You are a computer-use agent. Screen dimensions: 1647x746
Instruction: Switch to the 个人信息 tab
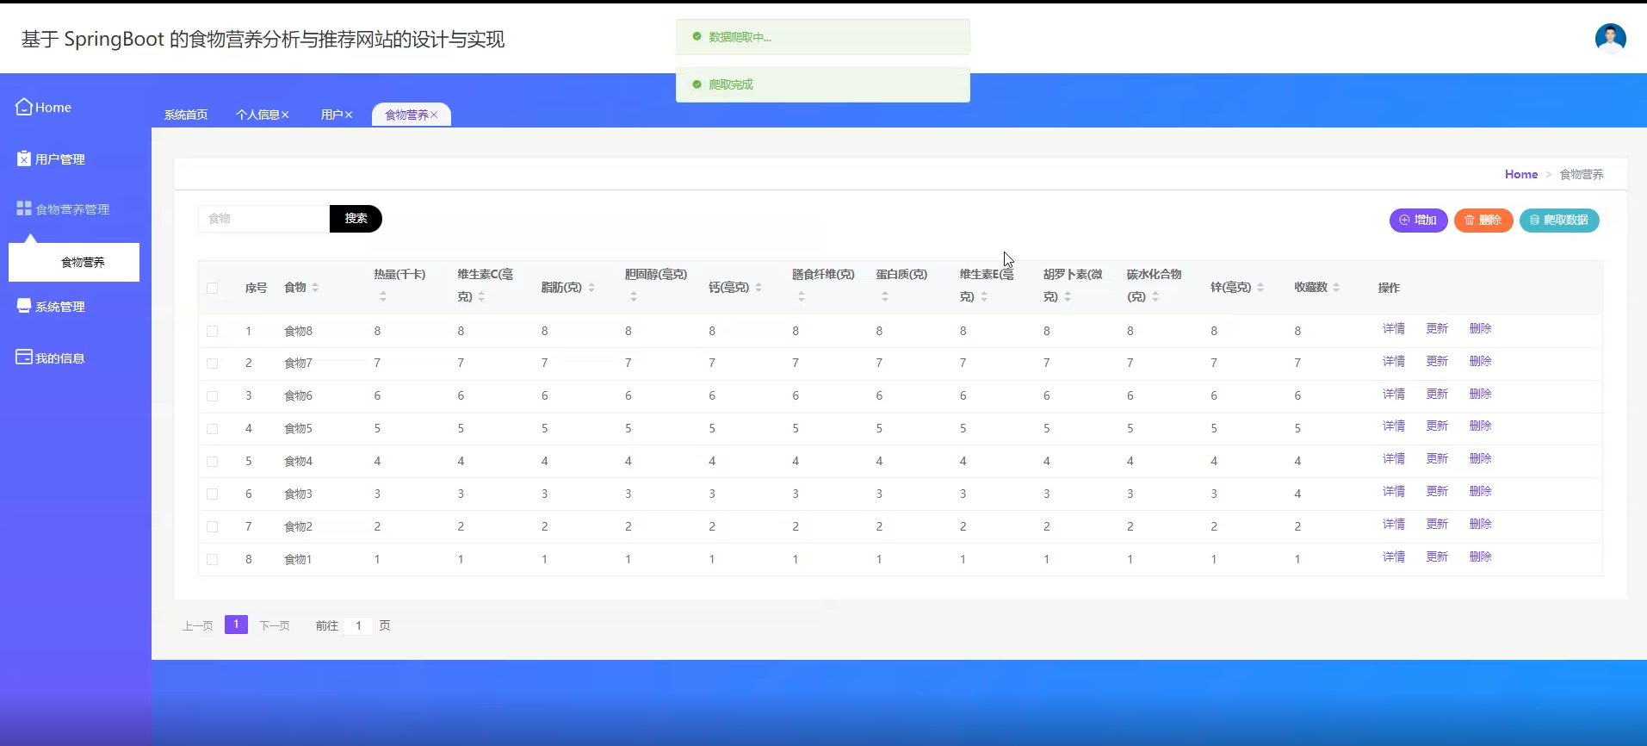[x=257, y=115]
